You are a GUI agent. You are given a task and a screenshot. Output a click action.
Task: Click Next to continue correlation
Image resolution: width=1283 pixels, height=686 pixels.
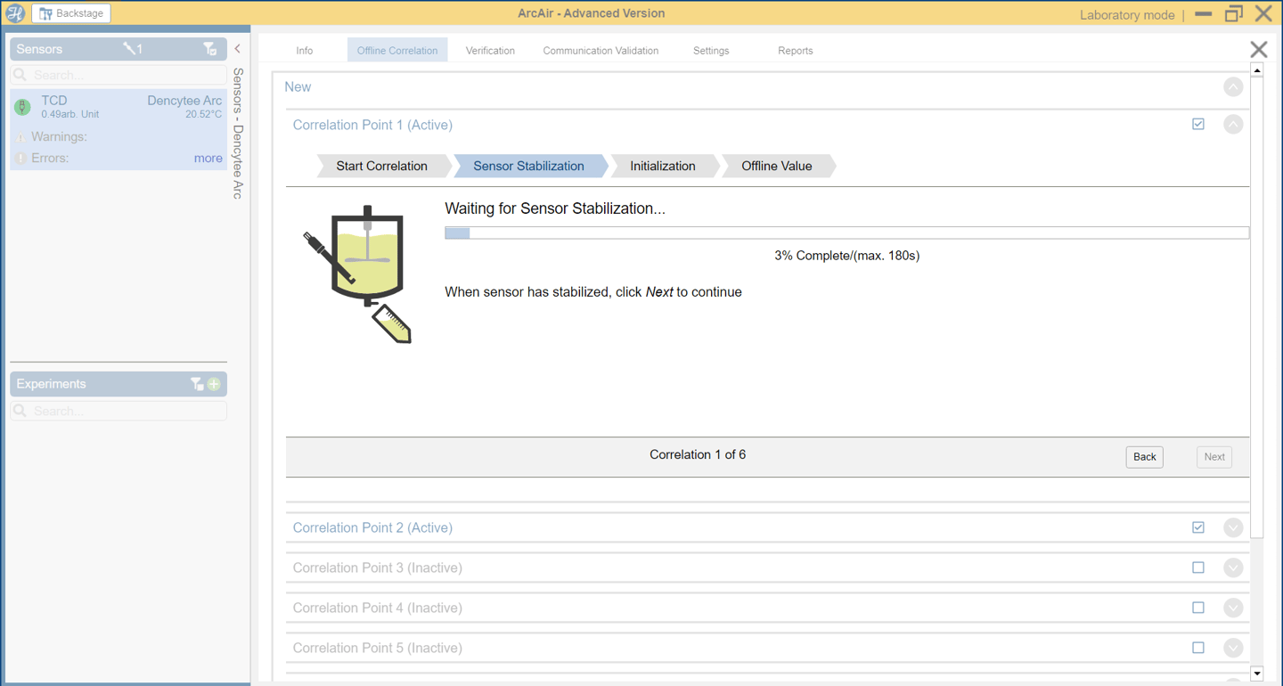[1214, 457]
